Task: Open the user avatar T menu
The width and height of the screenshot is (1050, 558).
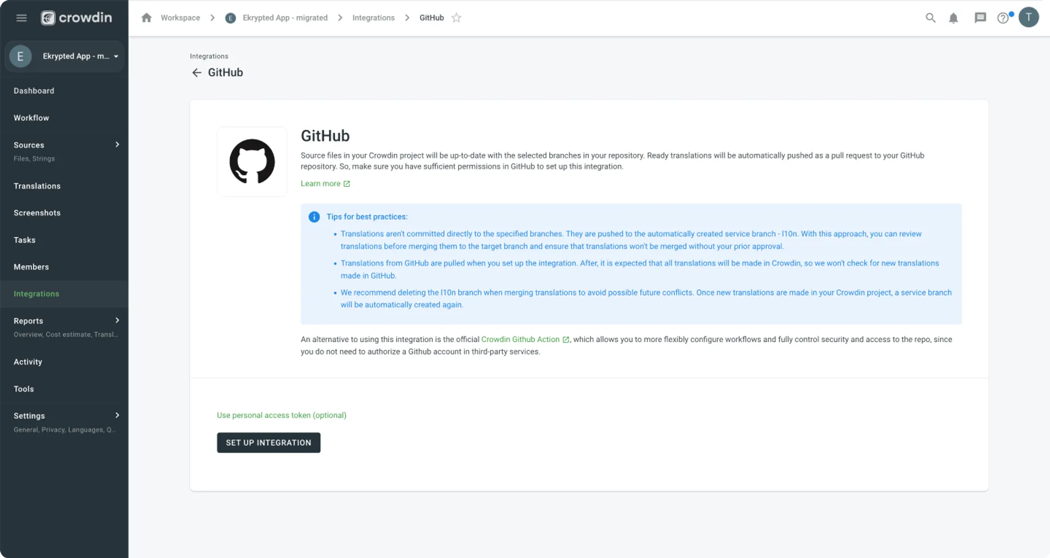Action: (1029, 17)
